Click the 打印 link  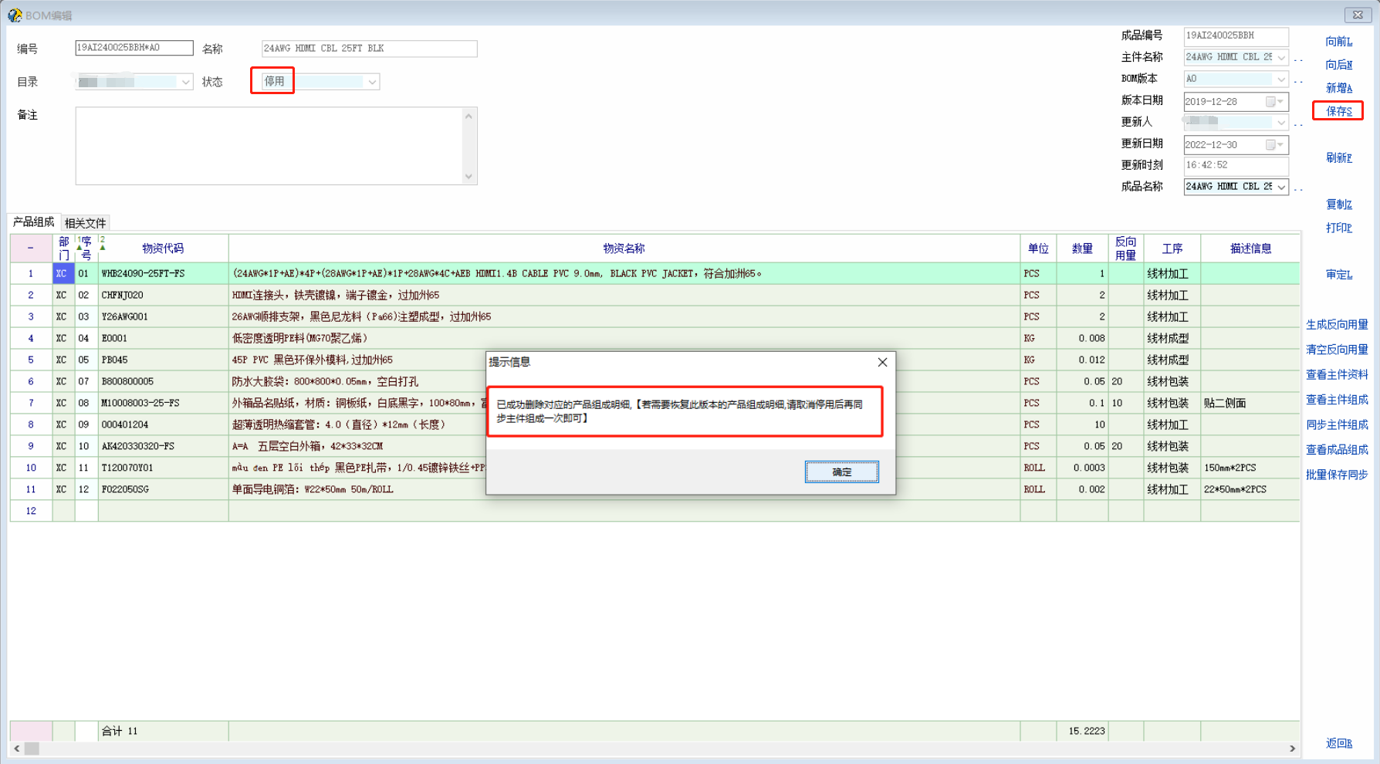(1338, 228)
